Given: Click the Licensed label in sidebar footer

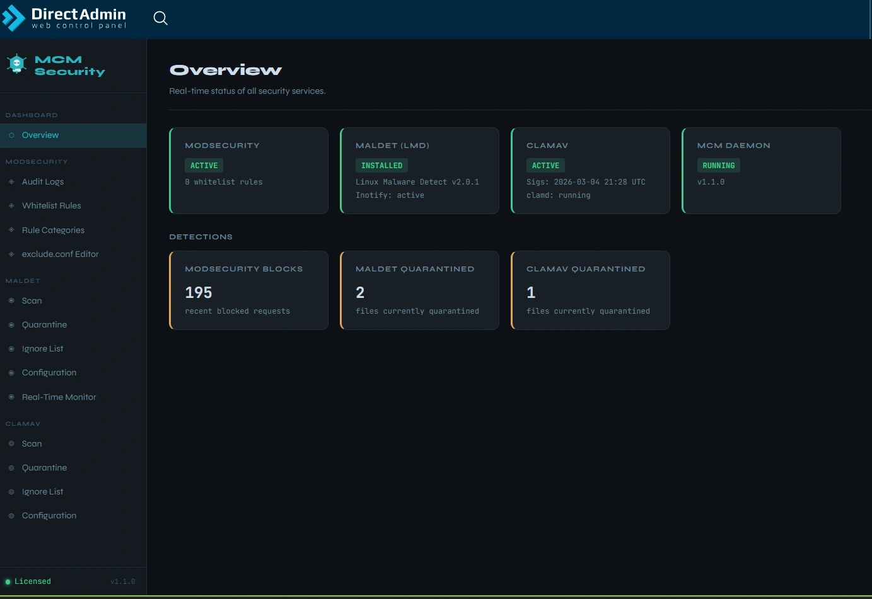Looking at the screenshot, I should (33, 581).
